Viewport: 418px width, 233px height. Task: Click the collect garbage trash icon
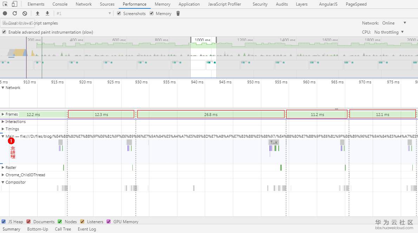click(178, 13)
